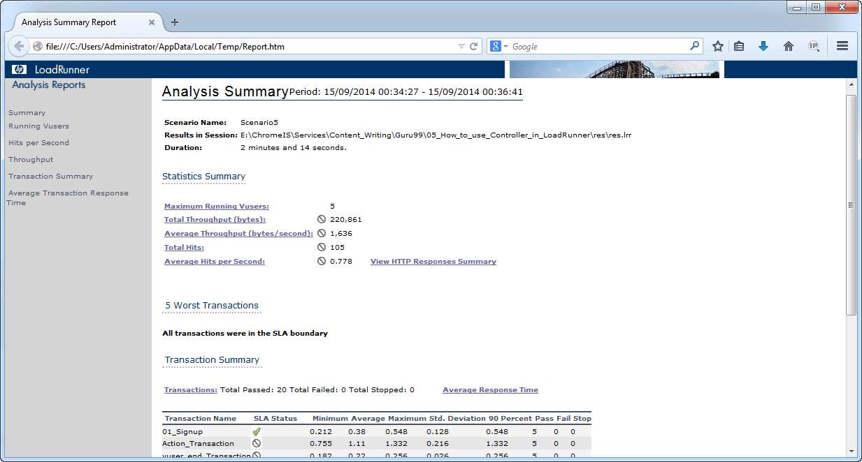Click the vertical scrollbar down arrow
862x462 pixels.
click(851, 451)
